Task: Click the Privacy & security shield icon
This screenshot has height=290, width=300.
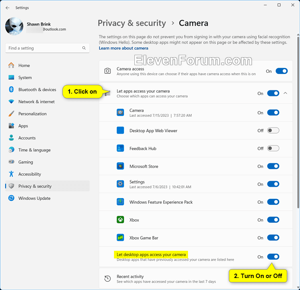Action: tap(11, 186)
